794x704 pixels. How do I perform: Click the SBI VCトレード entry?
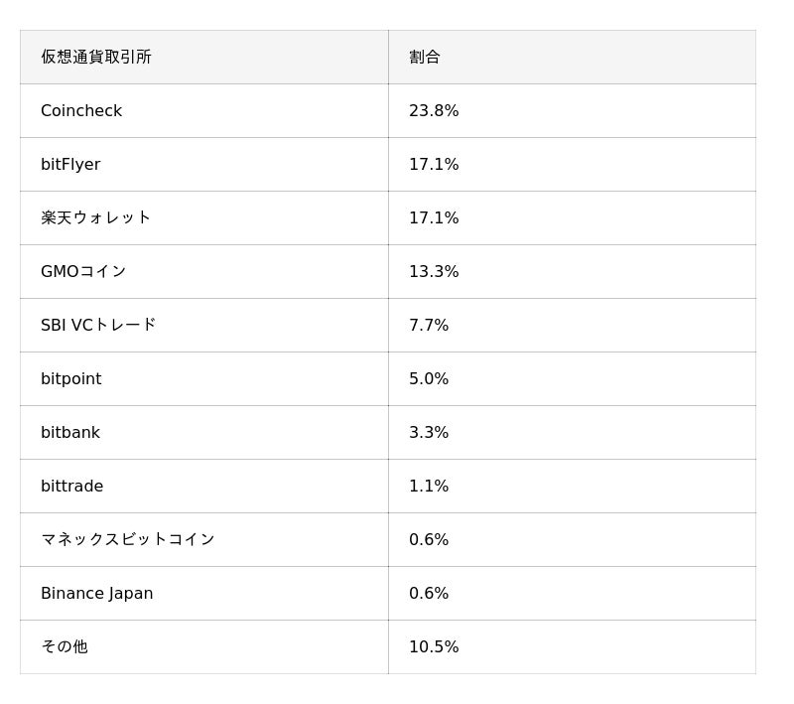point(98,325)
